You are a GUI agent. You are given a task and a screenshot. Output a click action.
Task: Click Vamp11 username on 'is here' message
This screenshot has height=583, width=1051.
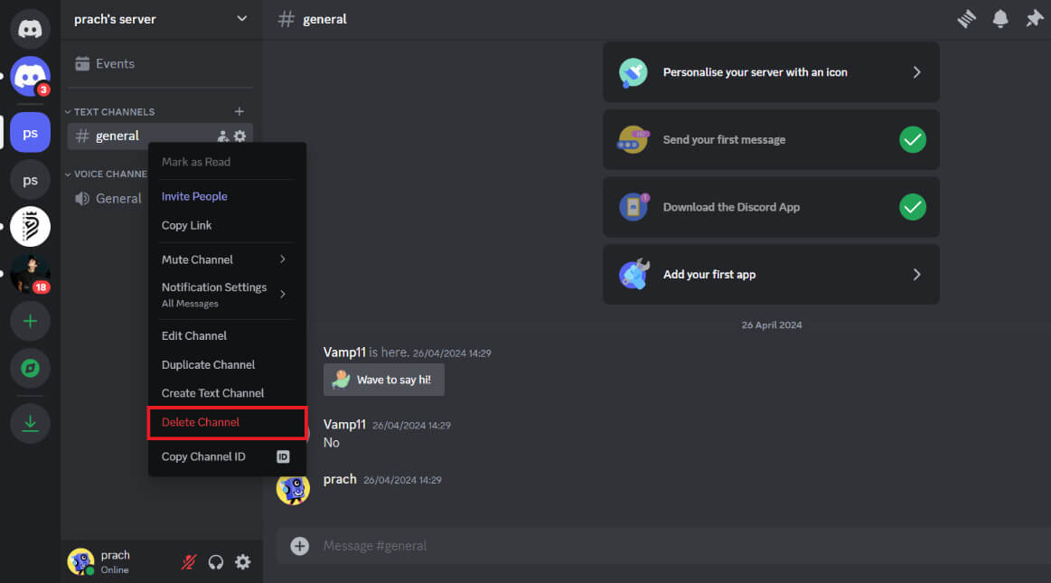pos(344,353)
